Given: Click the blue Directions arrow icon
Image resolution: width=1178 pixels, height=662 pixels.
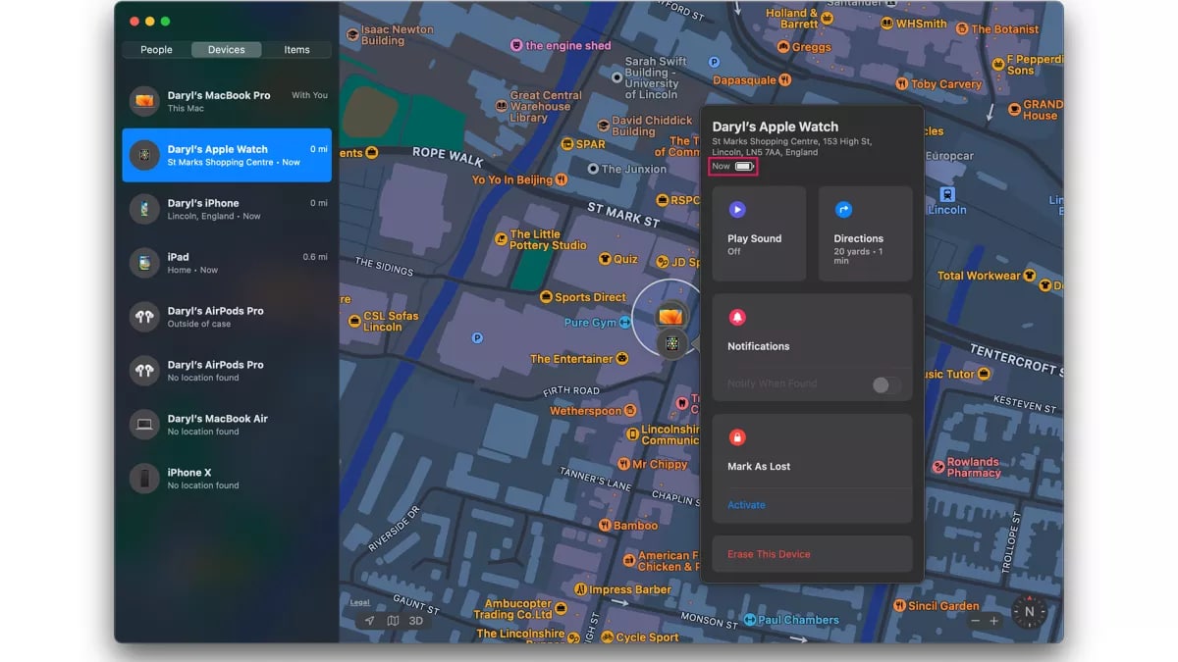Looking at the screenshot, I should point(843,209).
